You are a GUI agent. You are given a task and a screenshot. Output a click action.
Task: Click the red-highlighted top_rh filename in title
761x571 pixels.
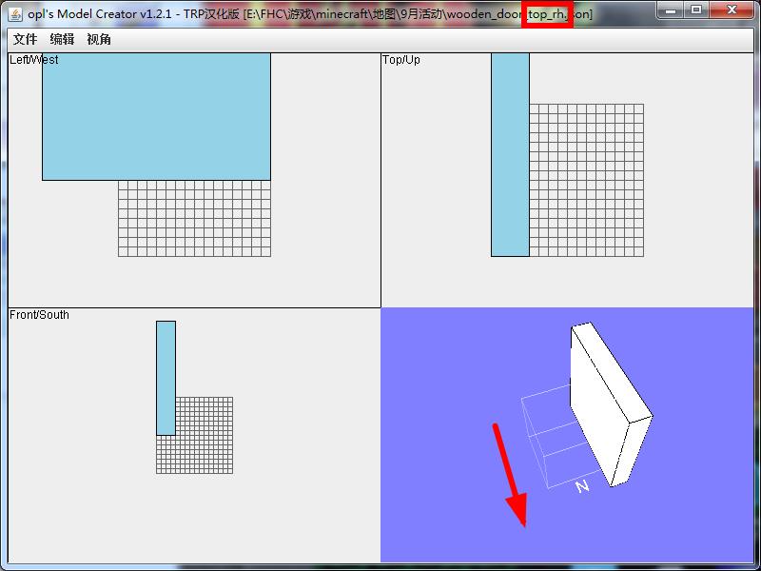(x=548, y=15)
